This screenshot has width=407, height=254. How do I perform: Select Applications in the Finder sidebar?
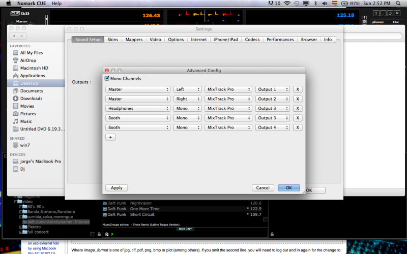coord(33,76)
